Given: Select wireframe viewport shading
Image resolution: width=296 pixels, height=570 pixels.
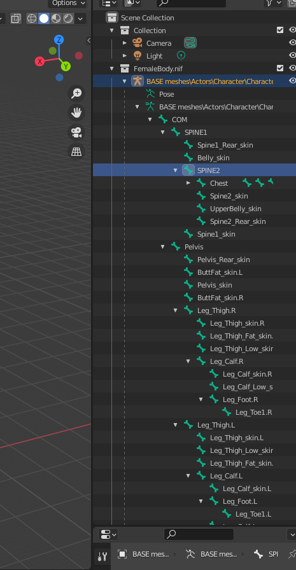Looking at the screenshot, I should 32,18.
